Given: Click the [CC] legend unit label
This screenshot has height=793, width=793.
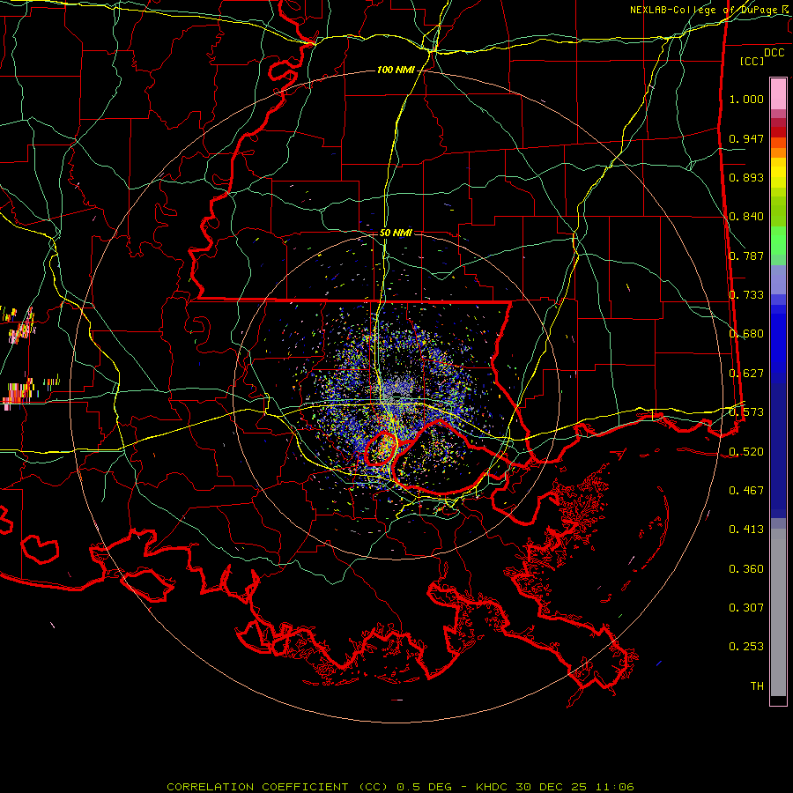Looking at the screenshot, I should pyautogui.click(x=752, y=61).
